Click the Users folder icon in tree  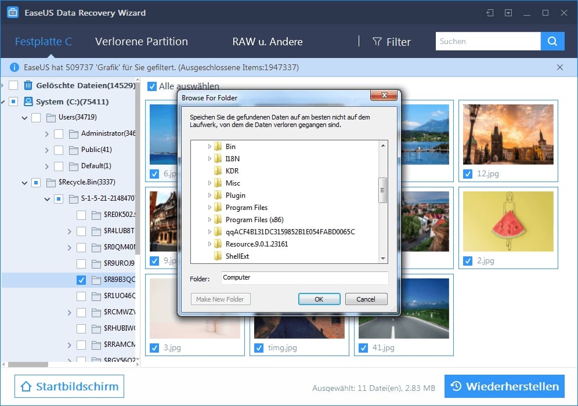pos(51,118)
